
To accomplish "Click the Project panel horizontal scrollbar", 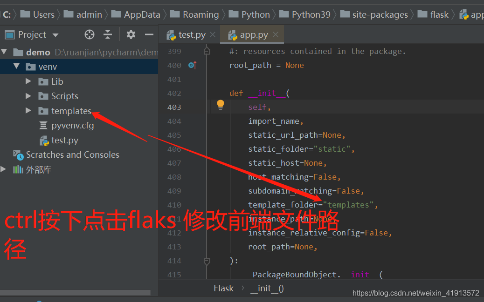I will click(x=76, y=292).
